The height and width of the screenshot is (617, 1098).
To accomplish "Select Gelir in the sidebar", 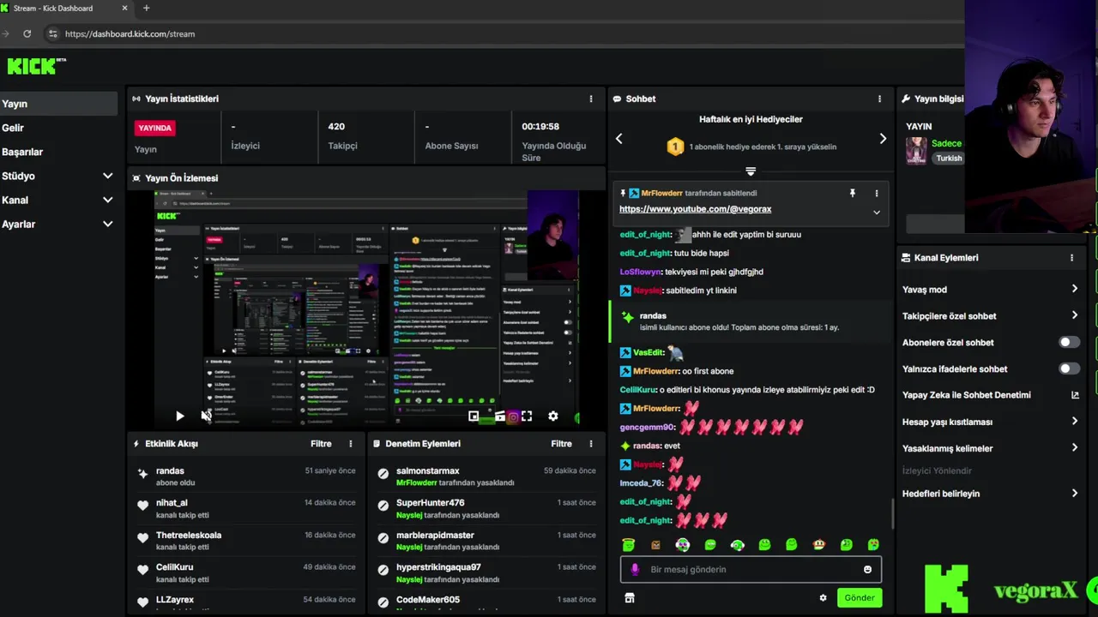I will [58, 128].
